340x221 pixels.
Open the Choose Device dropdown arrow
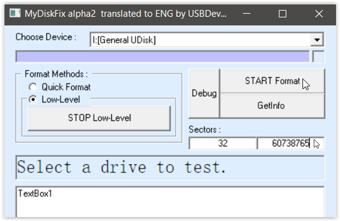(317, 39)
